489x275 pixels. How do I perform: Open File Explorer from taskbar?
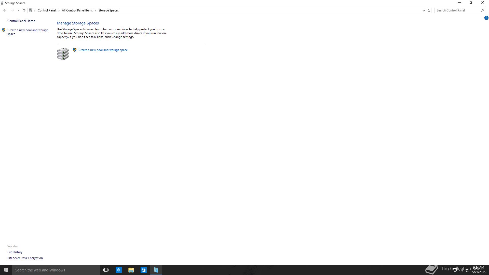[131, 270]
